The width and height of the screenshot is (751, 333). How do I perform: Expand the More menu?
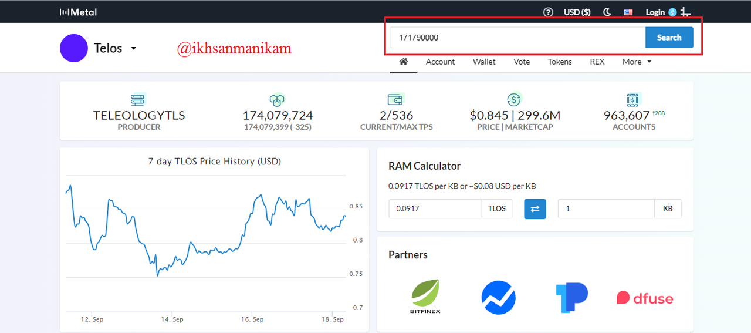637,62
